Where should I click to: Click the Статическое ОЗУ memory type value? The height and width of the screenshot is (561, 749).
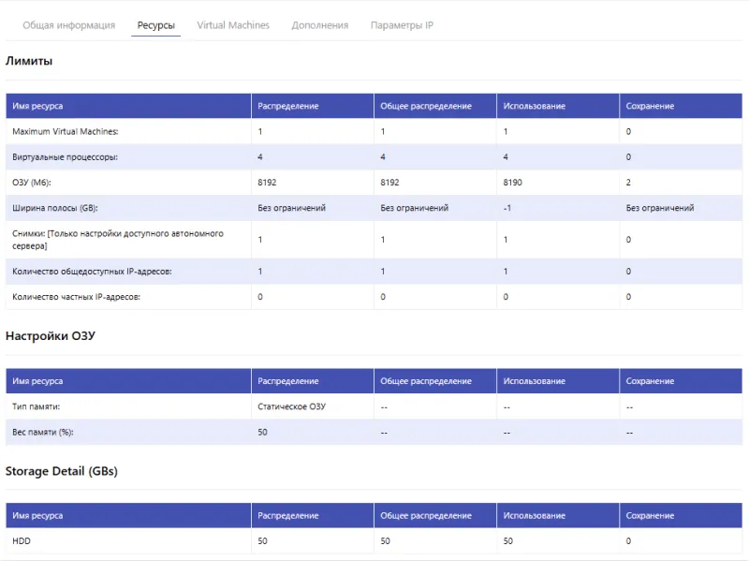tap(291, 407)
